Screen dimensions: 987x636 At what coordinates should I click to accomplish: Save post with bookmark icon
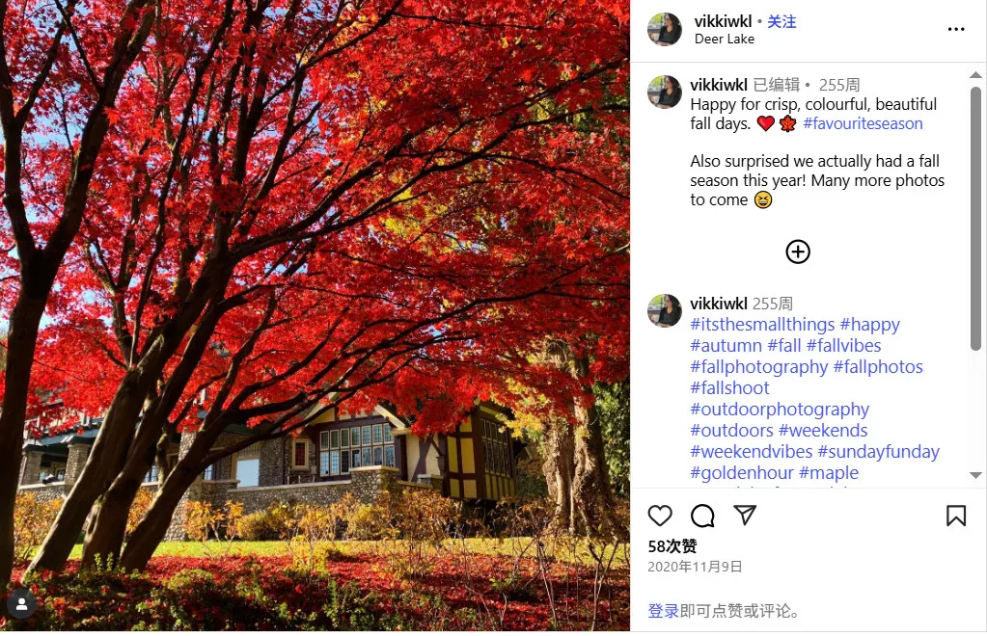pos(956,516)
